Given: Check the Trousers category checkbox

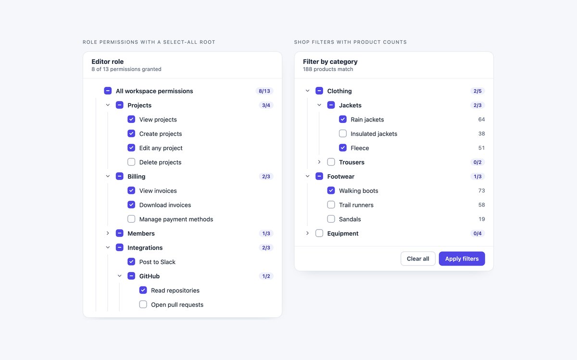Looking at the screenshot, I should tap(331, 162).
